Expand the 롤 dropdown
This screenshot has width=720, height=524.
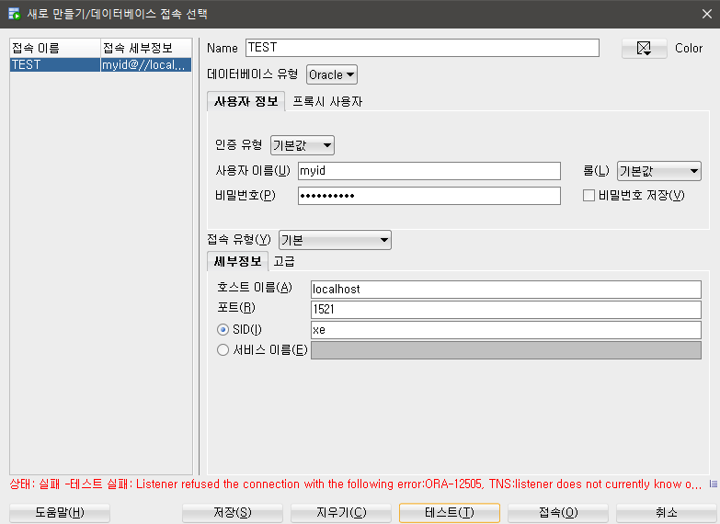pyautogui.click(x=659, y=171)
